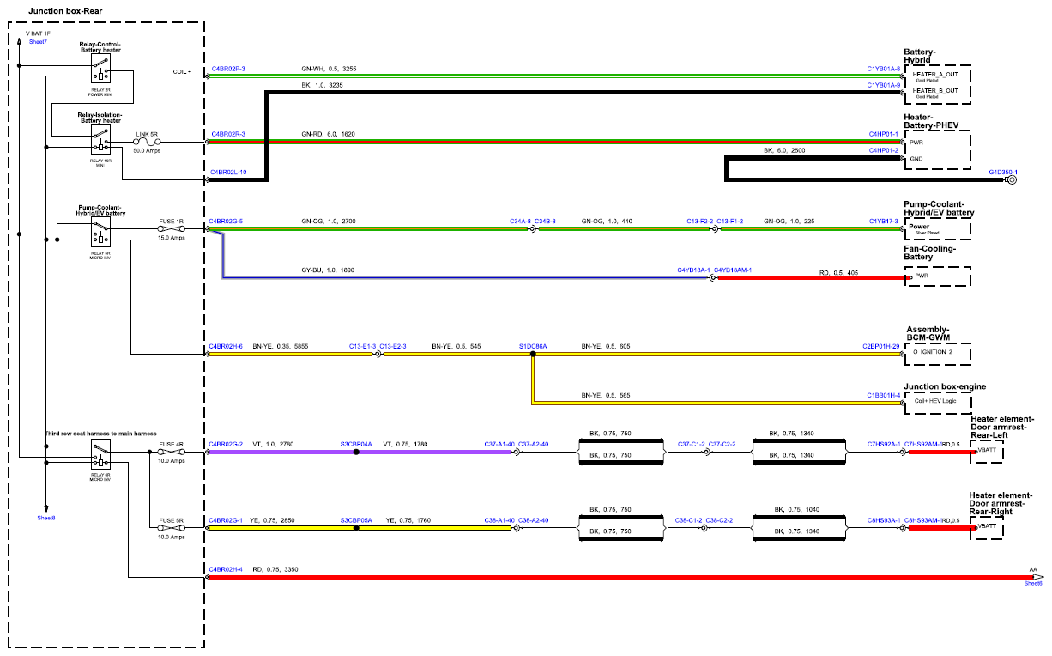
Task: Click the FUSE 4R 10.0 Amps fuse symbol
Action: click(171, 453)
